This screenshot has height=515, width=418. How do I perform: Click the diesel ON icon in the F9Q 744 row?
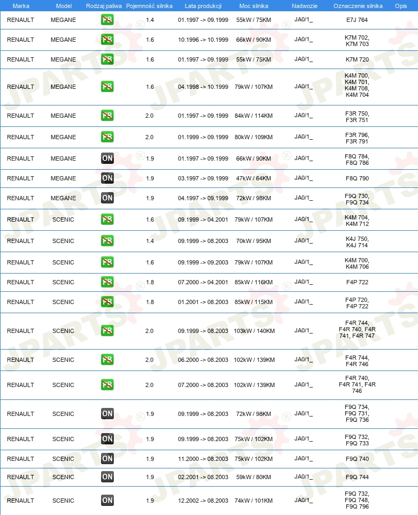107,477
